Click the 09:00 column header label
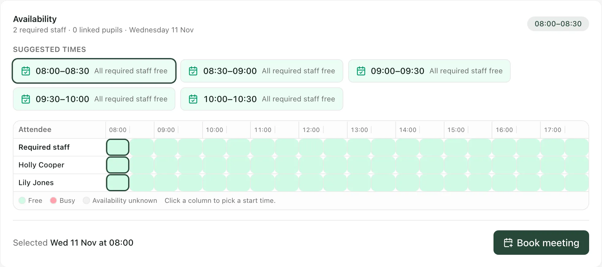602x267 pixels. [x=166, y=130]
